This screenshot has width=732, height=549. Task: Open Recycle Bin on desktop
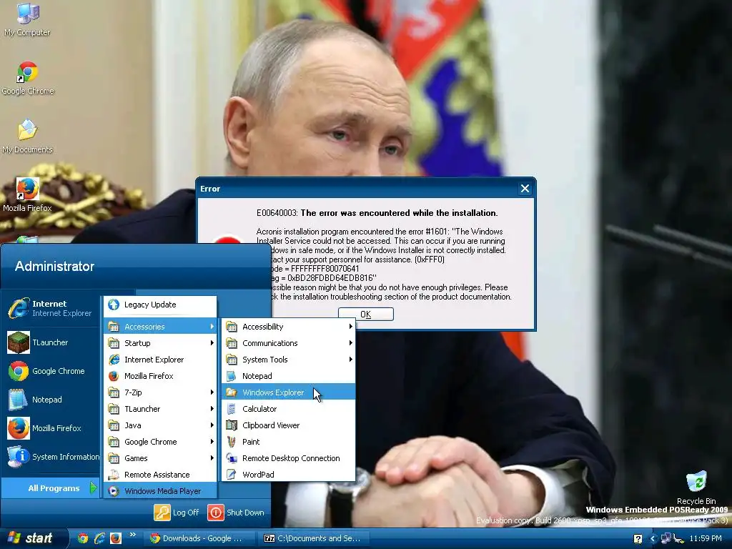tap(696, 488)
